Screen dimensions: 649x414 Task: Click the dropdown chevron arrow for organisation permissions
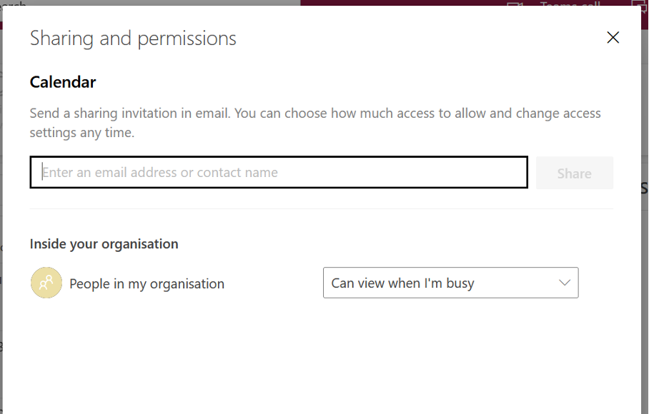click(565, 283)
